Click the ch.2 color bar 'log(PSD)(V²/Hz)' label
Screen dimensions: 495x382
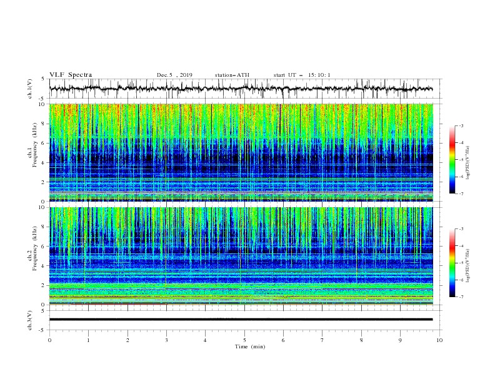(x=468, y=265)
